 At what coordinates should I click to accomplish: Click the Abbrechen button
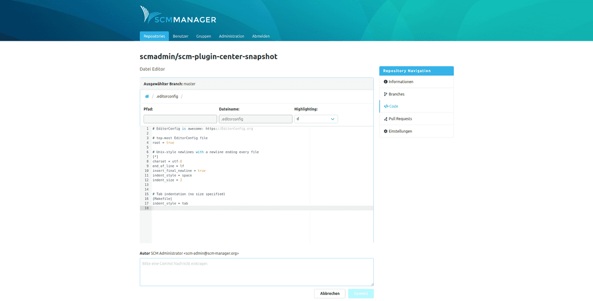tap(330, 293)
